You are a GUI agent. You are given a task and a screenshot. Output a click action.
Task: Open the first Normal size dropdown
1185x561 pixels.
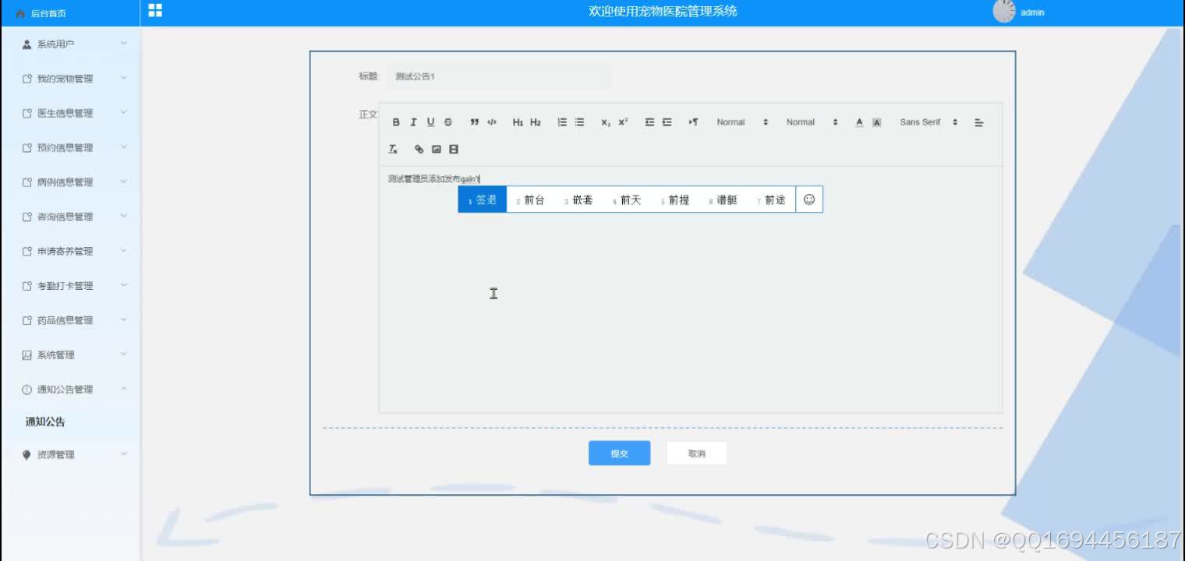pyautogui.click(x=742, y=122)
